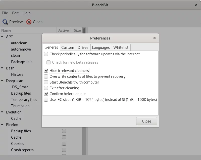Collapse the Firefox group
This screenshot has width=201, height=160.
2,125
